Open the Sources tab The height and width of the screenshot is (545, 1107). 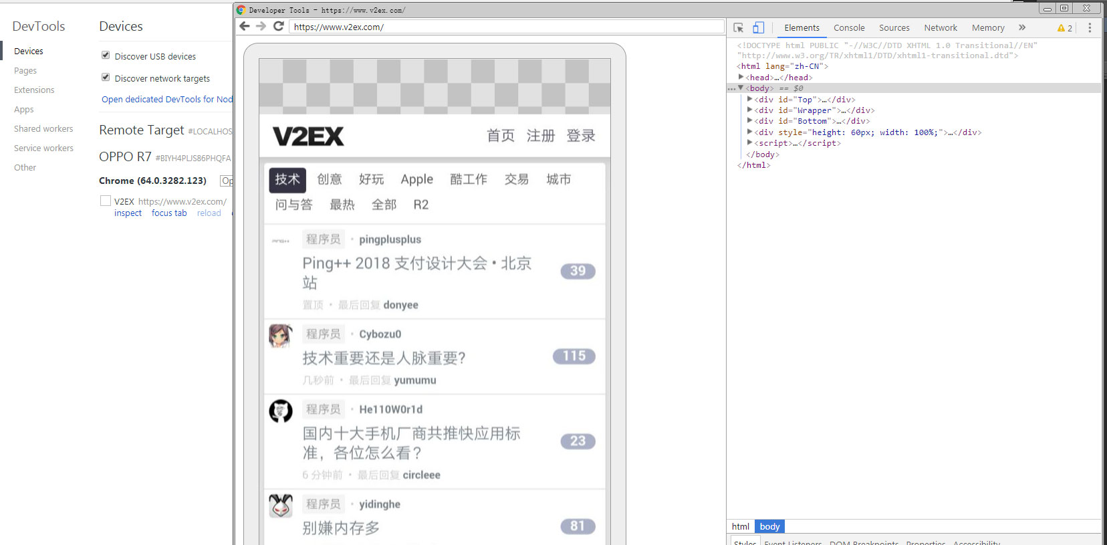point(894,28)
